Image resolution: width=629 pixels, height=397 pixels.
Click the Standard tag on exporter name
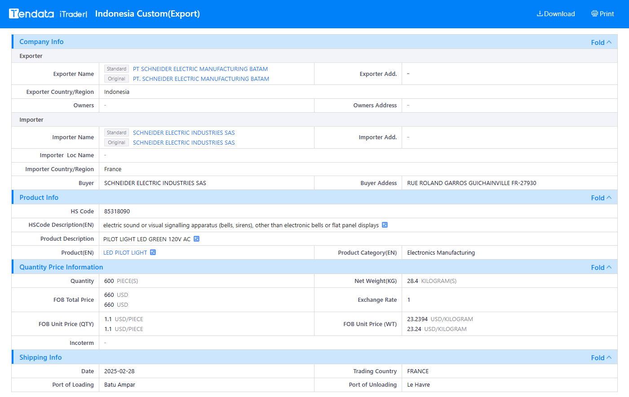coord(116,69)
